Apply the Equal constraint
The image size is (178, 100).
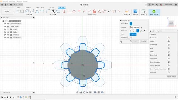pos(79,11)
